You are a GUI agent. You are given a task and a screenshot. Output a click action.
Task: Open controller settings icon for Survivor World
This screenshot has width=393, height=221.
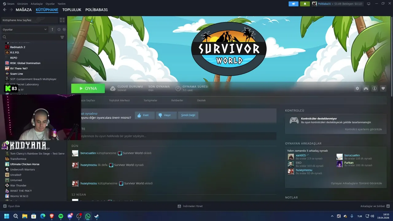366,88
